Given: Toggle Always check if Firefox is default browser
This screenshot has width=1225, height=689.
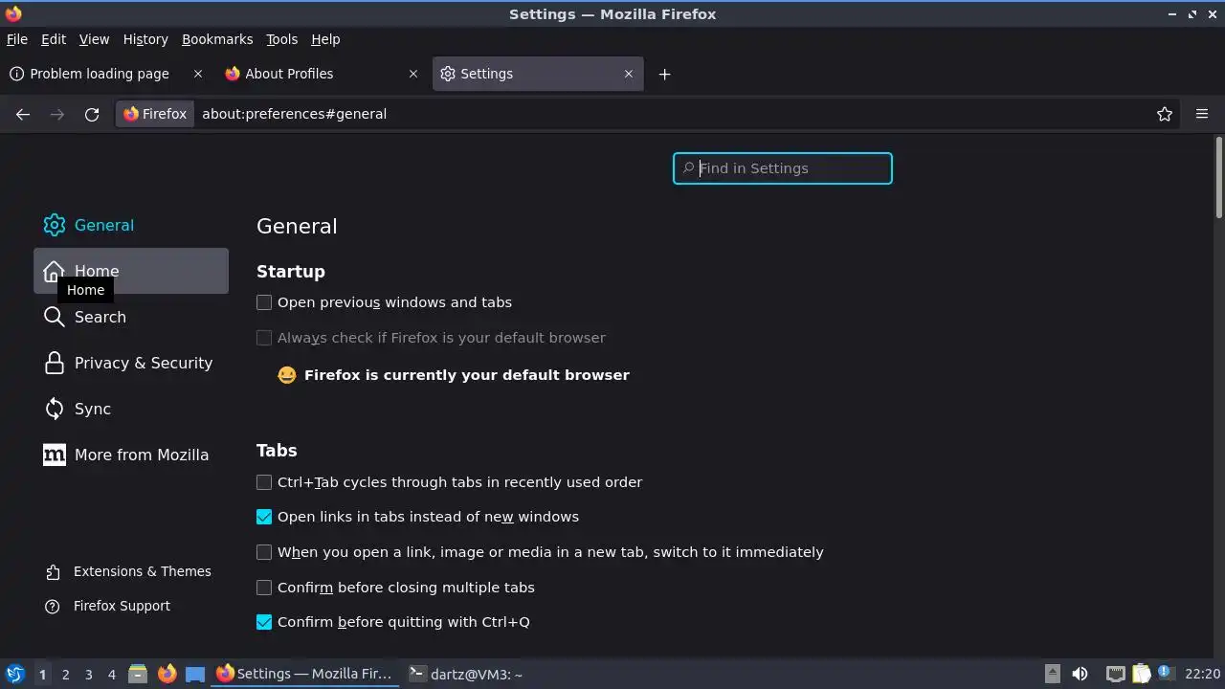Looking at the screenshot, I should [264, 338].
